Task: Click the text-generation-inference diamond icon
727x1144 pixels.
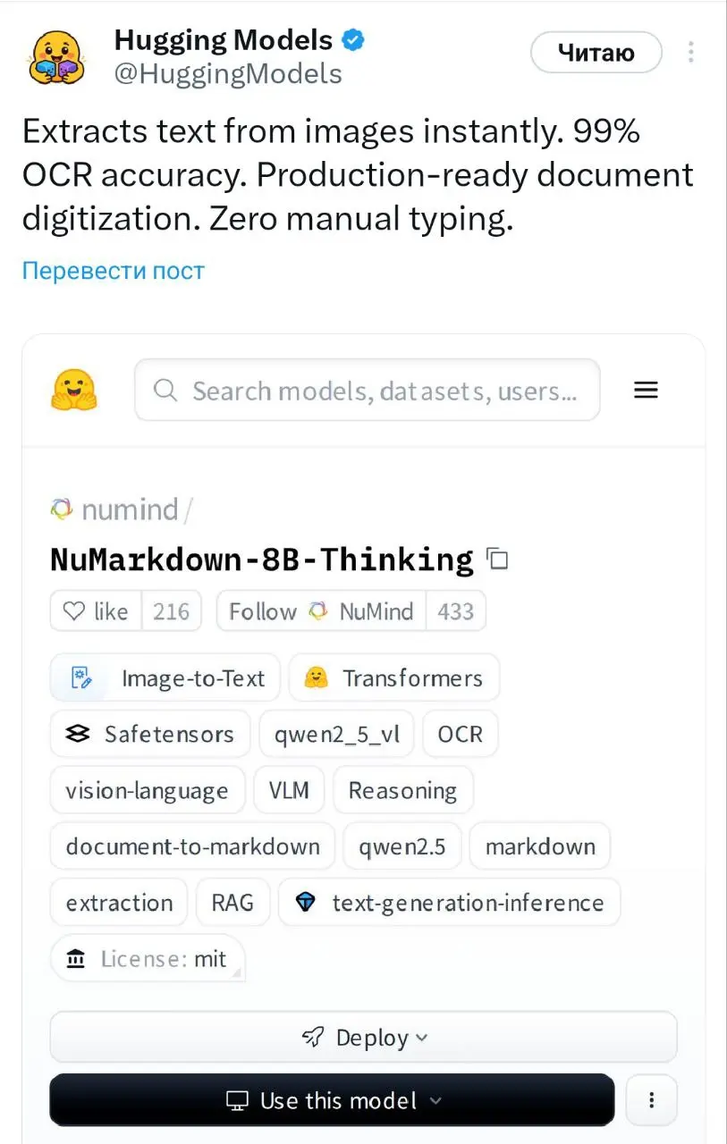Action: pos(307,903)
